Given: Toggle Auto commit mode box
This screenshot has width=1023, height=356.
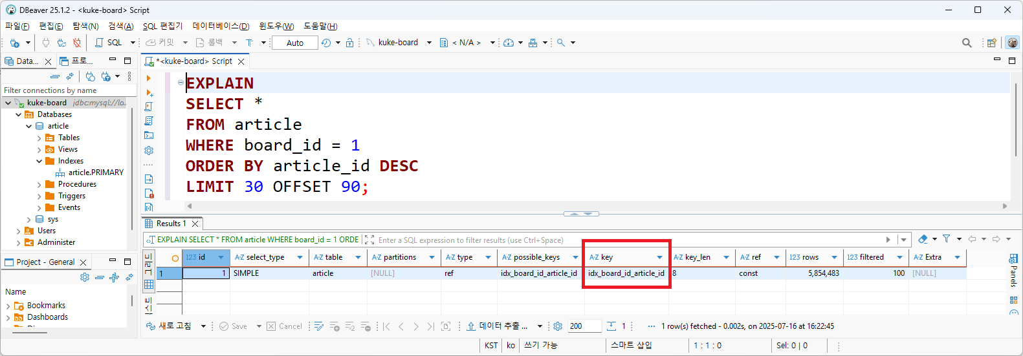Looking at the screenshot, I should click(295, 43).
